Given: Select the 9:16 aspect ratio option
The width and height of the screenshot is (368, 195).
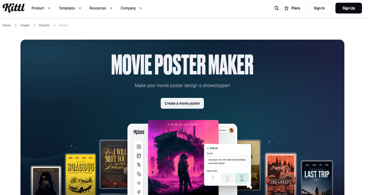Looking at the screenshot, I should tap(241, 178).
